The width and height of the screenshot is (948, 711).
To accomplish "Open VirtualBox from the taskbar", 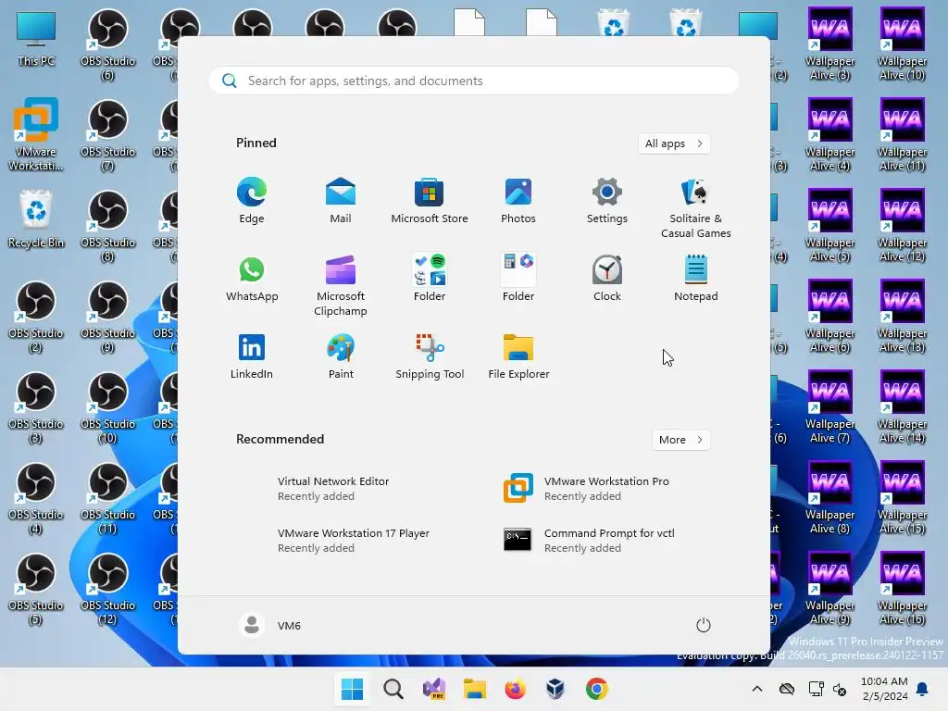I will coord(555,689).
